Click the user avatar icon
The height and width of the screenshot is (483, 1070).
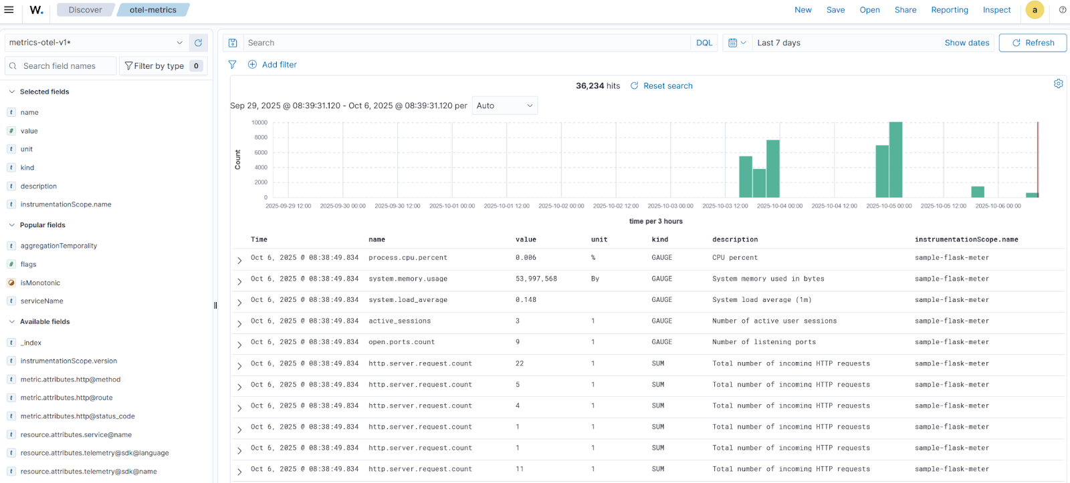[x=1034, y=10]
